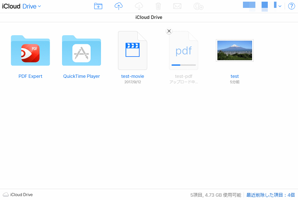This screenshot has height=200, width=298.
Task: Open the account dropdown chevron
Action: 280,6
